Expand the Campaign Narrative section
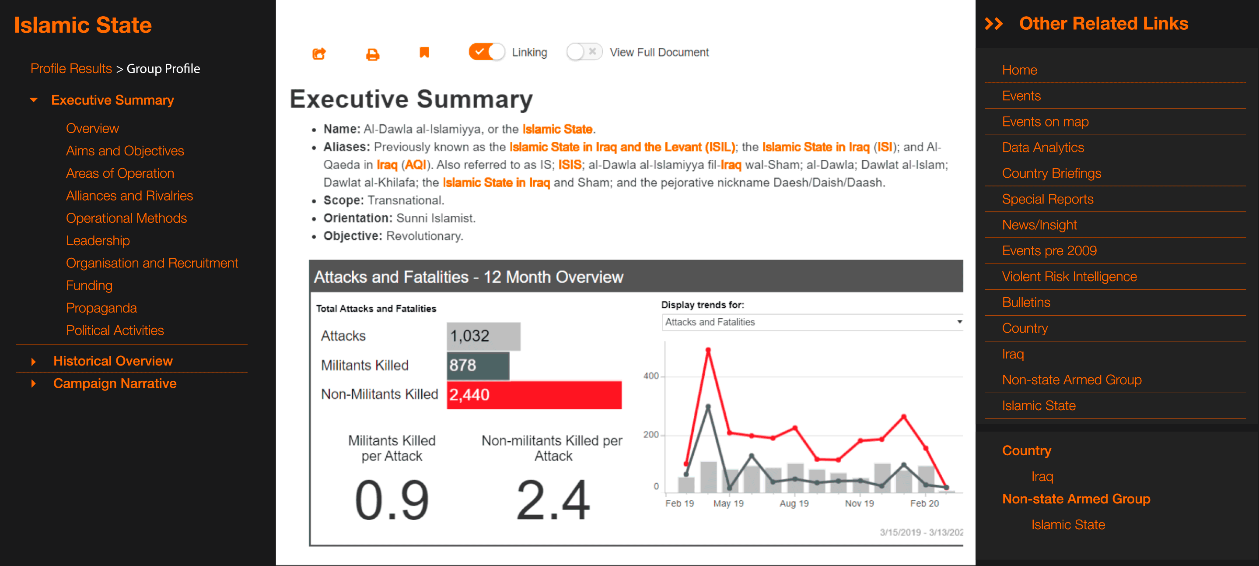 (x=33, y=384)
